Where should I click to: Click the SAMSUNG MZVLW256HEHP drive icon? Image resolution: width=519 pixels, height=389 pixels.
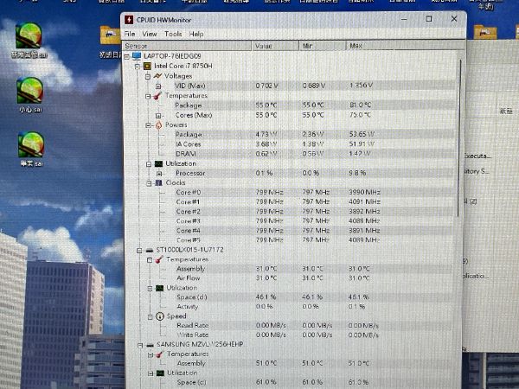151,345
